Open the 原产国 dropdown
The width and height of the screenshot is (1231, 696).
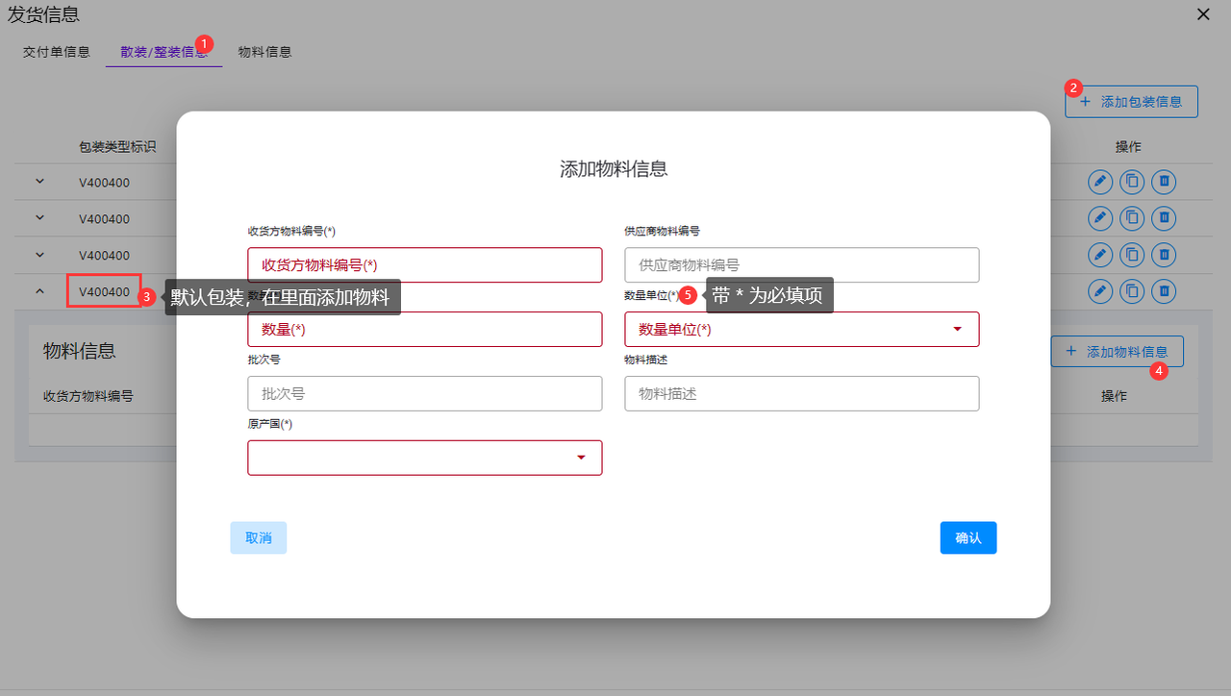tap(424, 458)
